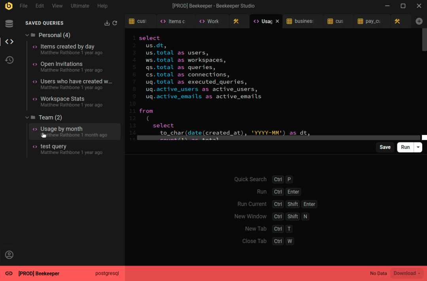This screenshot has width=427, height=281.
Task: Open the query history sidebar icon
Action: [9, 60]
